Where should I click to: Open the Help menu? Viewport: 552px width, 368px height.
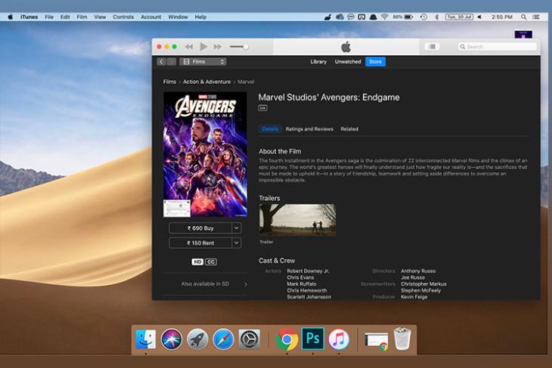(x=200, y=17)
